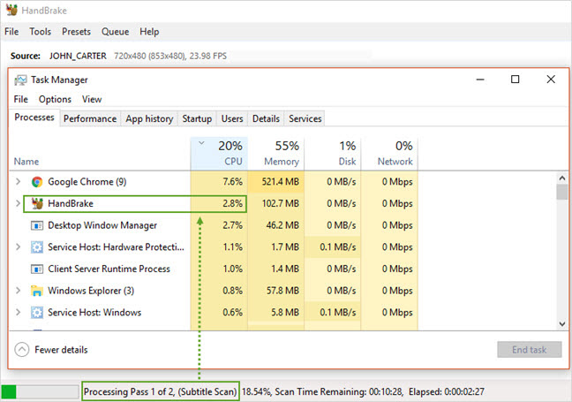Viewport: 572px width, 402px height.
Task: Click the sort arrow on CPU column
Action: (201, 143)
